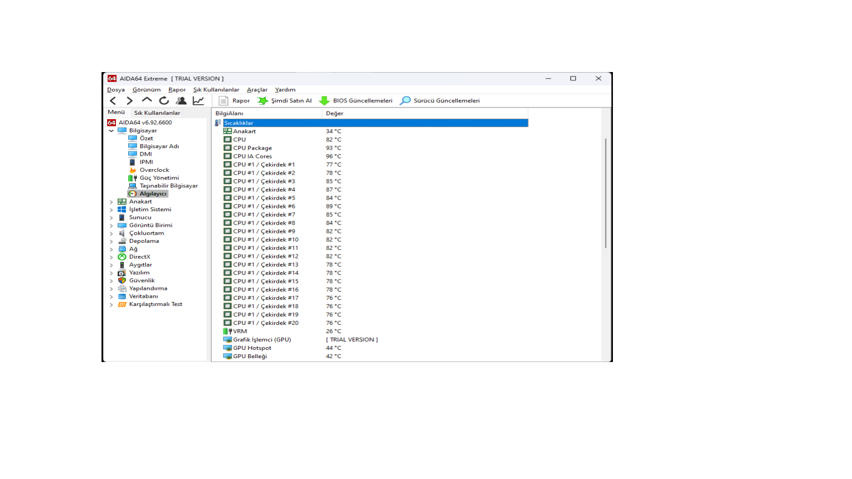Expand the Depolama tree node

pos(111,241)
